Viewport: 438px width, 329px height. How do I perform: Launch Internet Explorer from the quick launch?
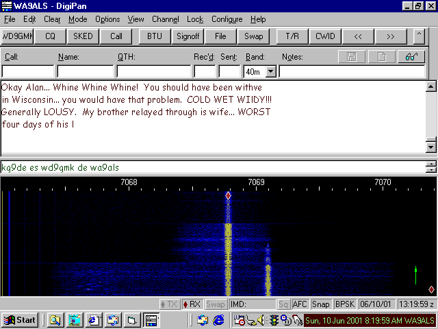tap(218, 320)
